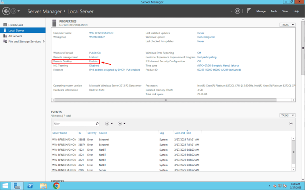Click the File and Storage Services icon
This screenshot has width=305, height=190.
pos(5,41)
